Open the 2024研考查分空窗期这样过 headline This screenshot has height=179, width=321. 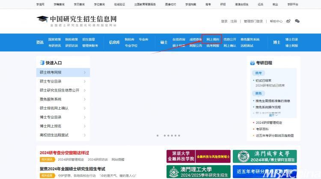(64, 153)
